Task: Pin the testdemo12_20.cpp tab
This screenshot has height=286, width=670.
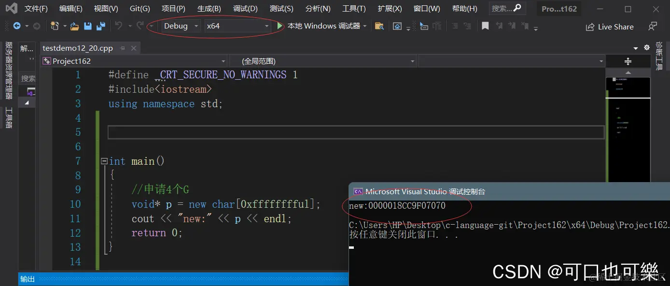Action: (x=123, y=48)
